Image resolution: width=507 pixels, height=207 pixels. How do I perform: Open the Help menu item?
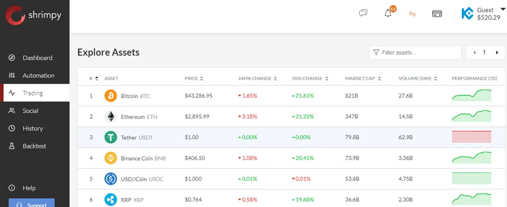coord(35,188)
